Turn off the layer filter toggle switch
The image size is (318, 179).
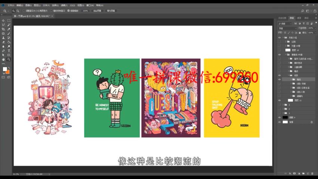coord(316,23)
